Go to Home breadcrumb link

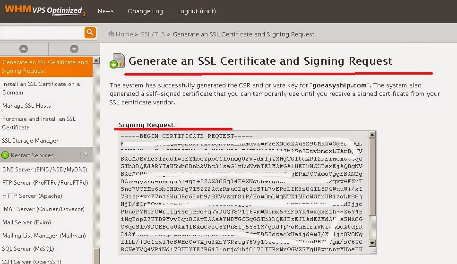click(124, 34)
